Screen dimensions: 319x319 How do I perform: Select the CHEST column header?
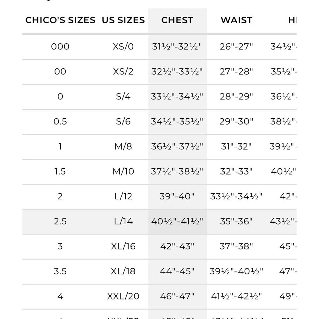177,20
